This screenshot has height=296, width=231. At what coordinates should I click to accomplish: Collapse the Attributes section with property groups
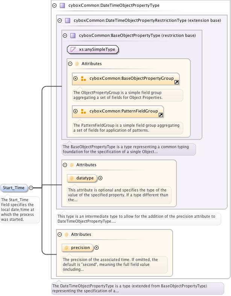[70, 64]
